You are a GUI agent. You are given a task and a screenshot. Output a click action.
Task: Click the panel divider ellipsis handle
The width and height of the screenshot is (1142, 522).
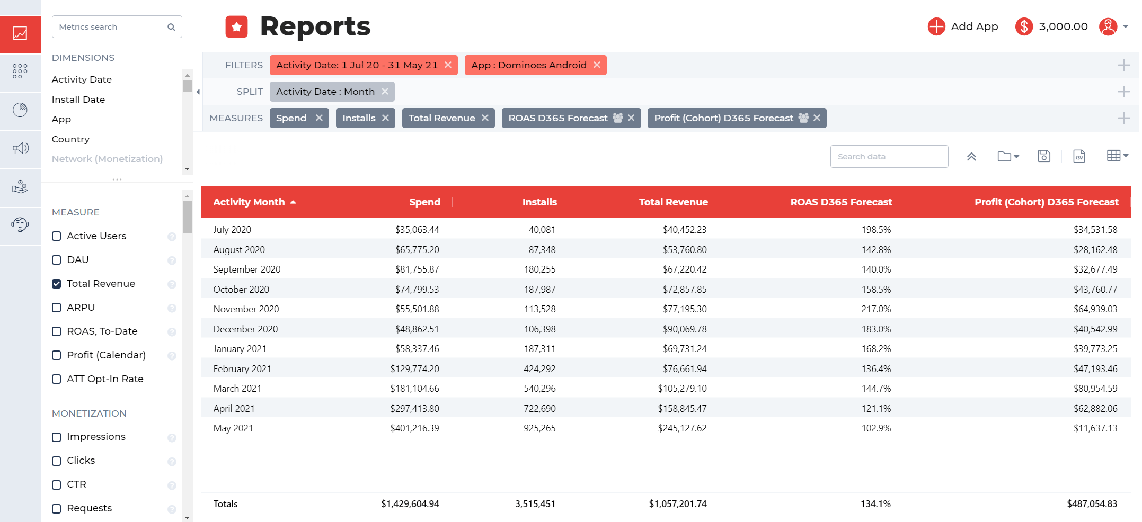117,179
